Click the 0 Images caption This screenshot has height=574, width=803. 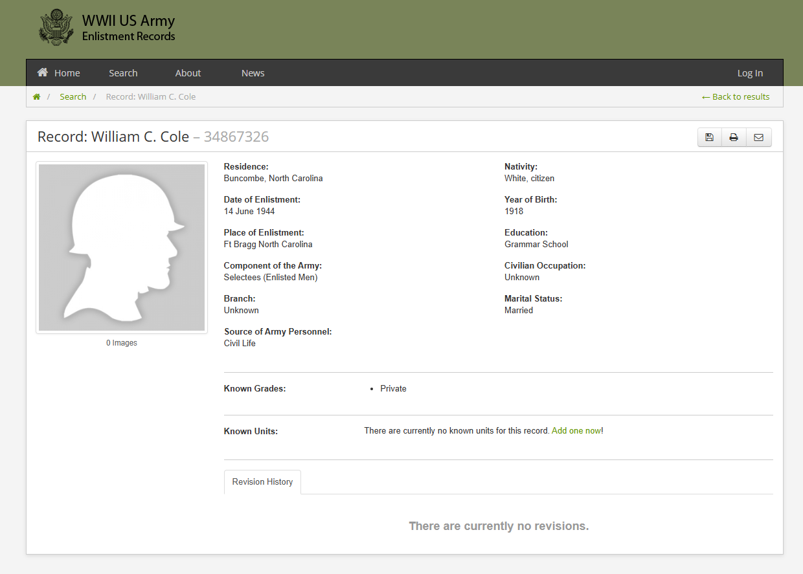tap(122, 343)
